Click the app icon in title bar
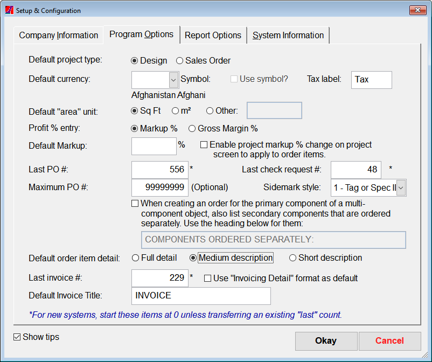The image size is (432, 362). pos(9,10)
